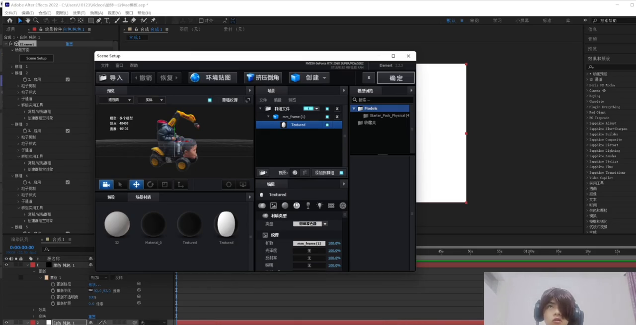This screenshot has height=325, width=636.
Task: Open the SSS subsurface scattering tab
Action: (331, 205)
